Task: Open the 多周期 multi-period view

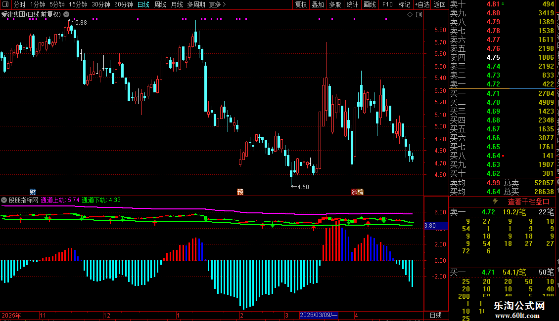Action: pos(196,4)
